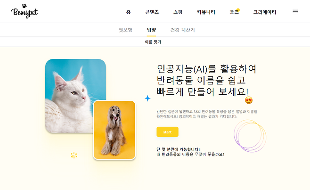This screenshot has height=190, width=310.
Task: Click the white cat photo
Action: click(x=75, y=96)
